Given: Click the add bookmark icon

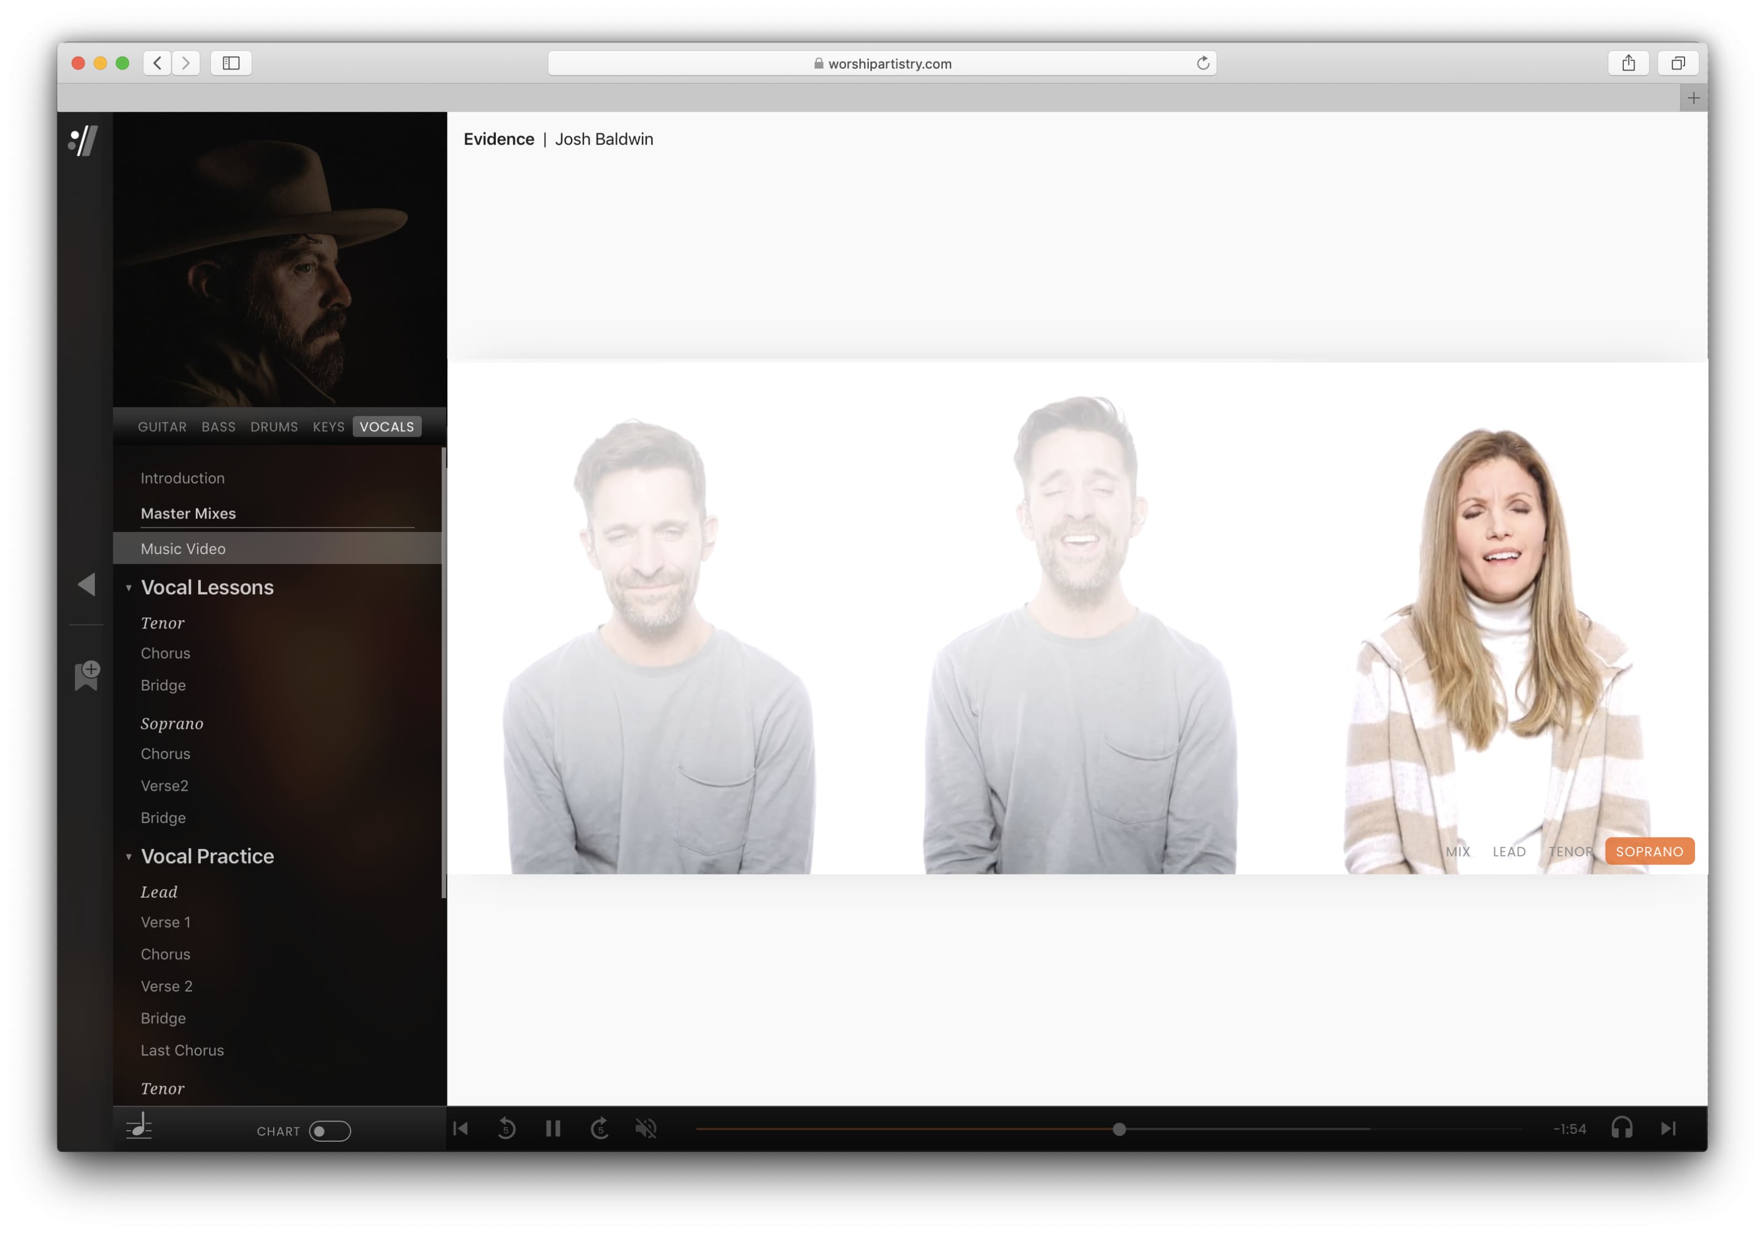Looking at the screenshot, I should tap(87, 675).
